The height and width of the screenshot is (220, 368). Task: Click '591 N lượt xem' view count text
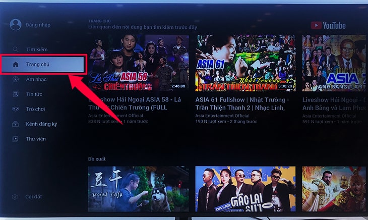[x=318, y=122]
